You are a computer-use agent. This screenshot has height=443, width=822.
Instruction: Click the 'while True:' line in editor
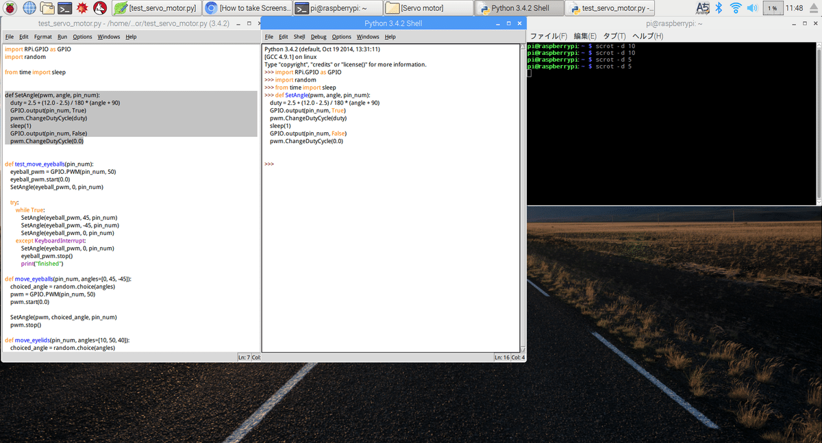point(30,210)
